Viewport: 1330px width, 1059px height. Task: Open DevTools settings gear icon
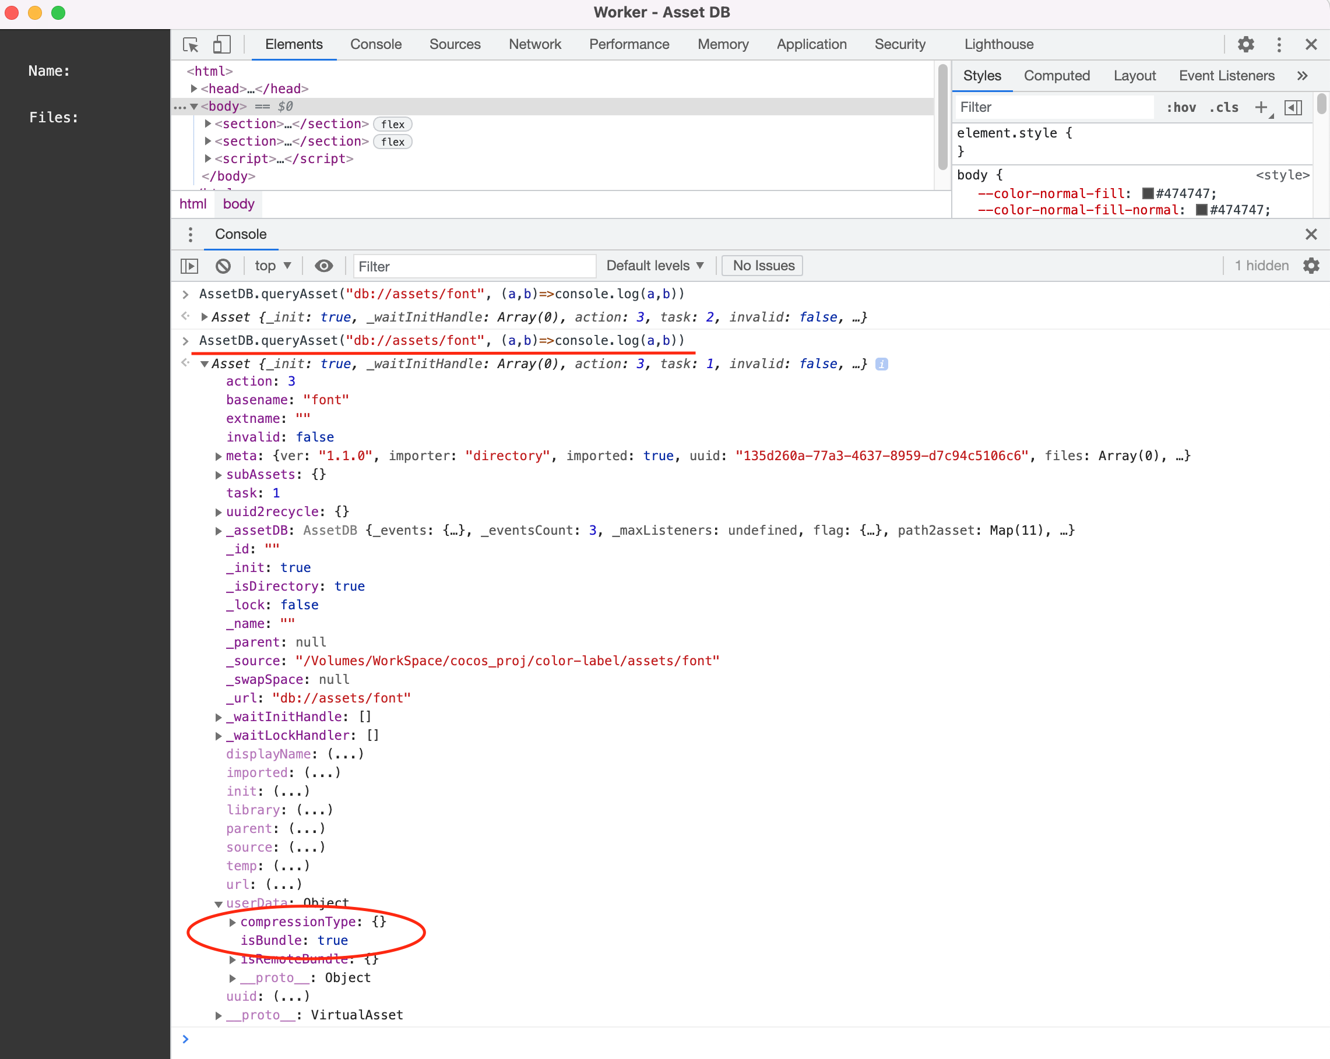1245,44
